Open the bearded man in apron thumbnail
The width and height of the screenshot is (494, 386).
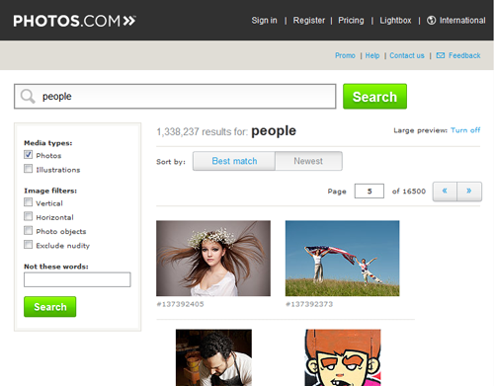click(213, 357)
